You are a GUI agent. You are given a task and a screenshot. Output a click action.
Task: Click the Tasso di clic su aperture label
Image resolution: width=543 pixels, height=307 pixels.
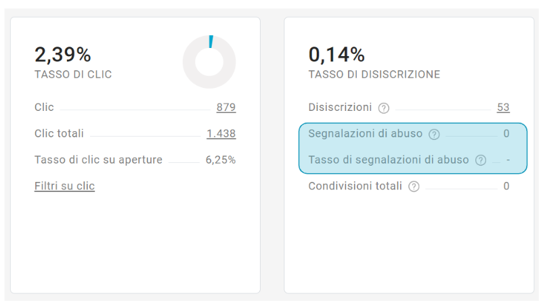click(x=98, y=160)
